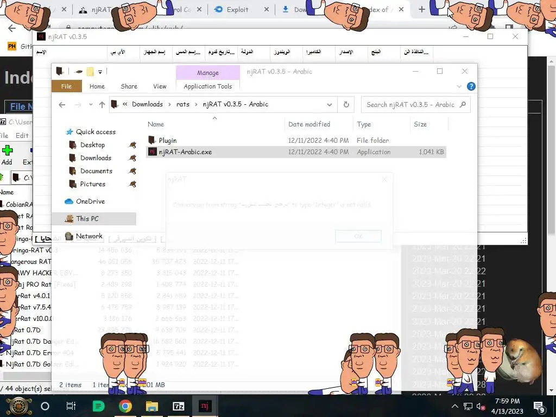Open the Home ribbon tab
The width and height of the screenshot is (556, 417).
[97, 86]
